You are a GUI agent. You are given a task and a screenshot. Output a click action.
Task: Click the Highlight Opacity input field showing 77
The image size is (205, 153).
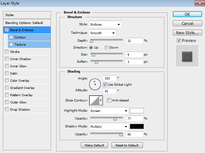[134, 119]
